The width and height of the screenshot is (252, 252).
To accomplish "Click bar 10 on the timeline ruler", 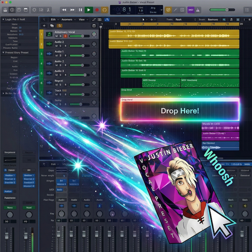I will click(172, 24).
